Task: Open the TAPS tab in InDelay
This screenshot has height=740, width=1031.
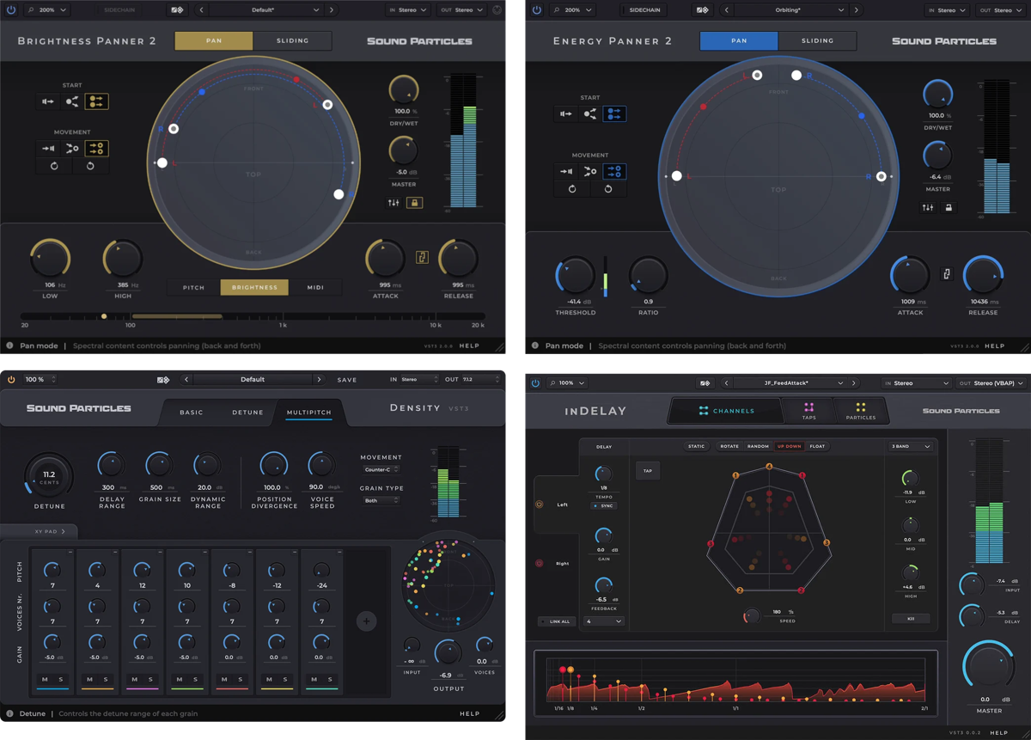Action: [808, 411]
